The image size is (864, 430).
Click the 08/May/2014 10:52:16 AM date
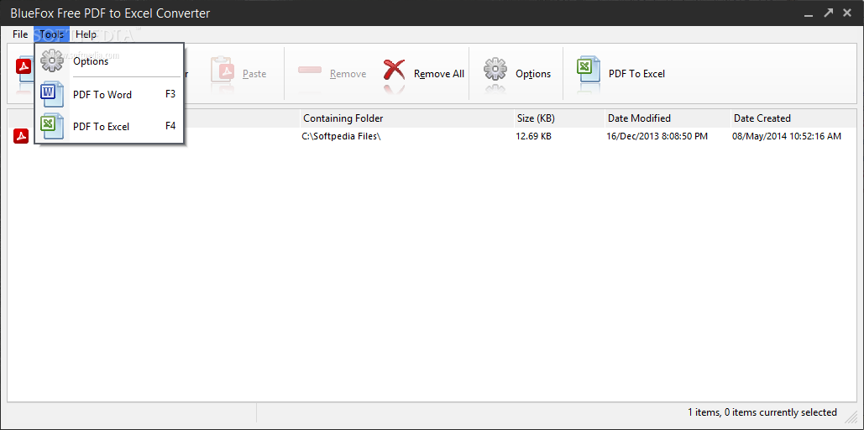787,136
